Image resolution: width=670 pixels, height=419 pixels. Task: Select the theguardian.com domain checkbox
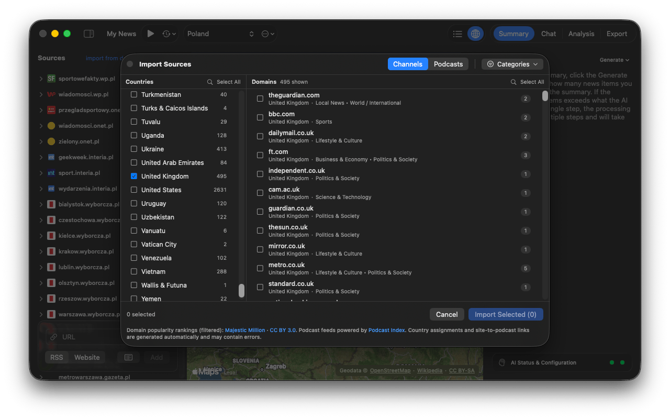pyautogui.click(x=260, y=98)
